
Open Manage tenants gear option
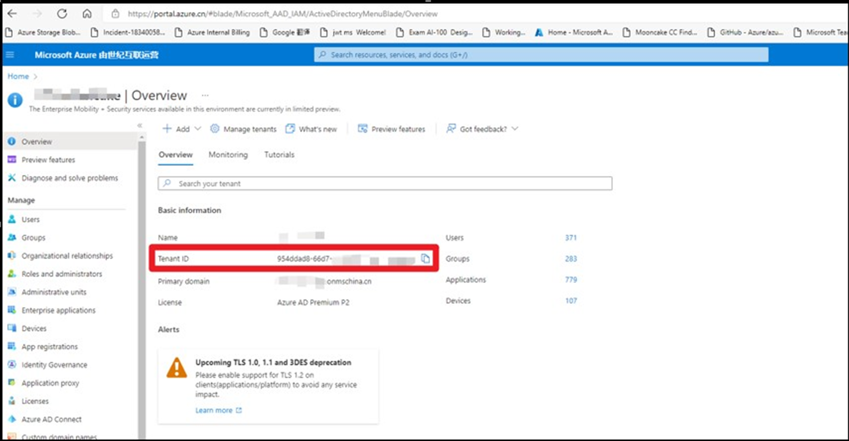(x=243, y=129)
